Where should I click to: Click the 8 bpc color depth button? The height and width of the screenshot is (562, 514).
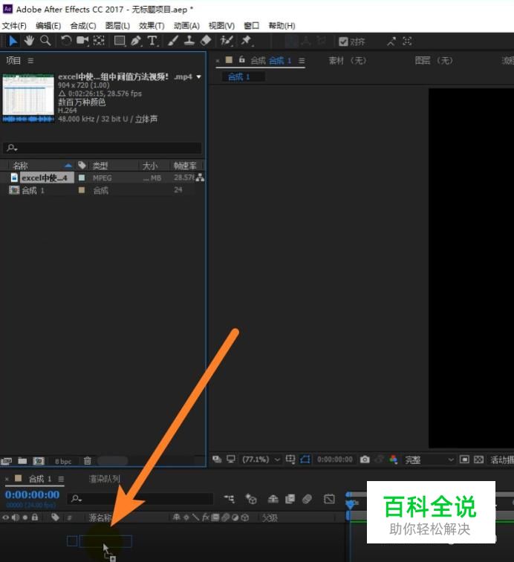pyautogui.click(x=63, y=461)
